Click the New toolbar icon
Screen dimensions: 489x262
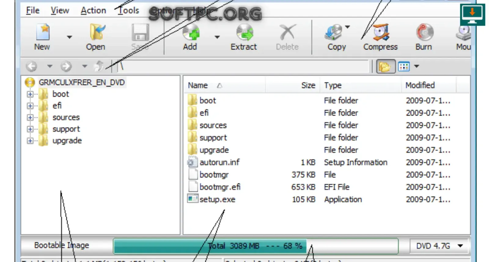42,32
